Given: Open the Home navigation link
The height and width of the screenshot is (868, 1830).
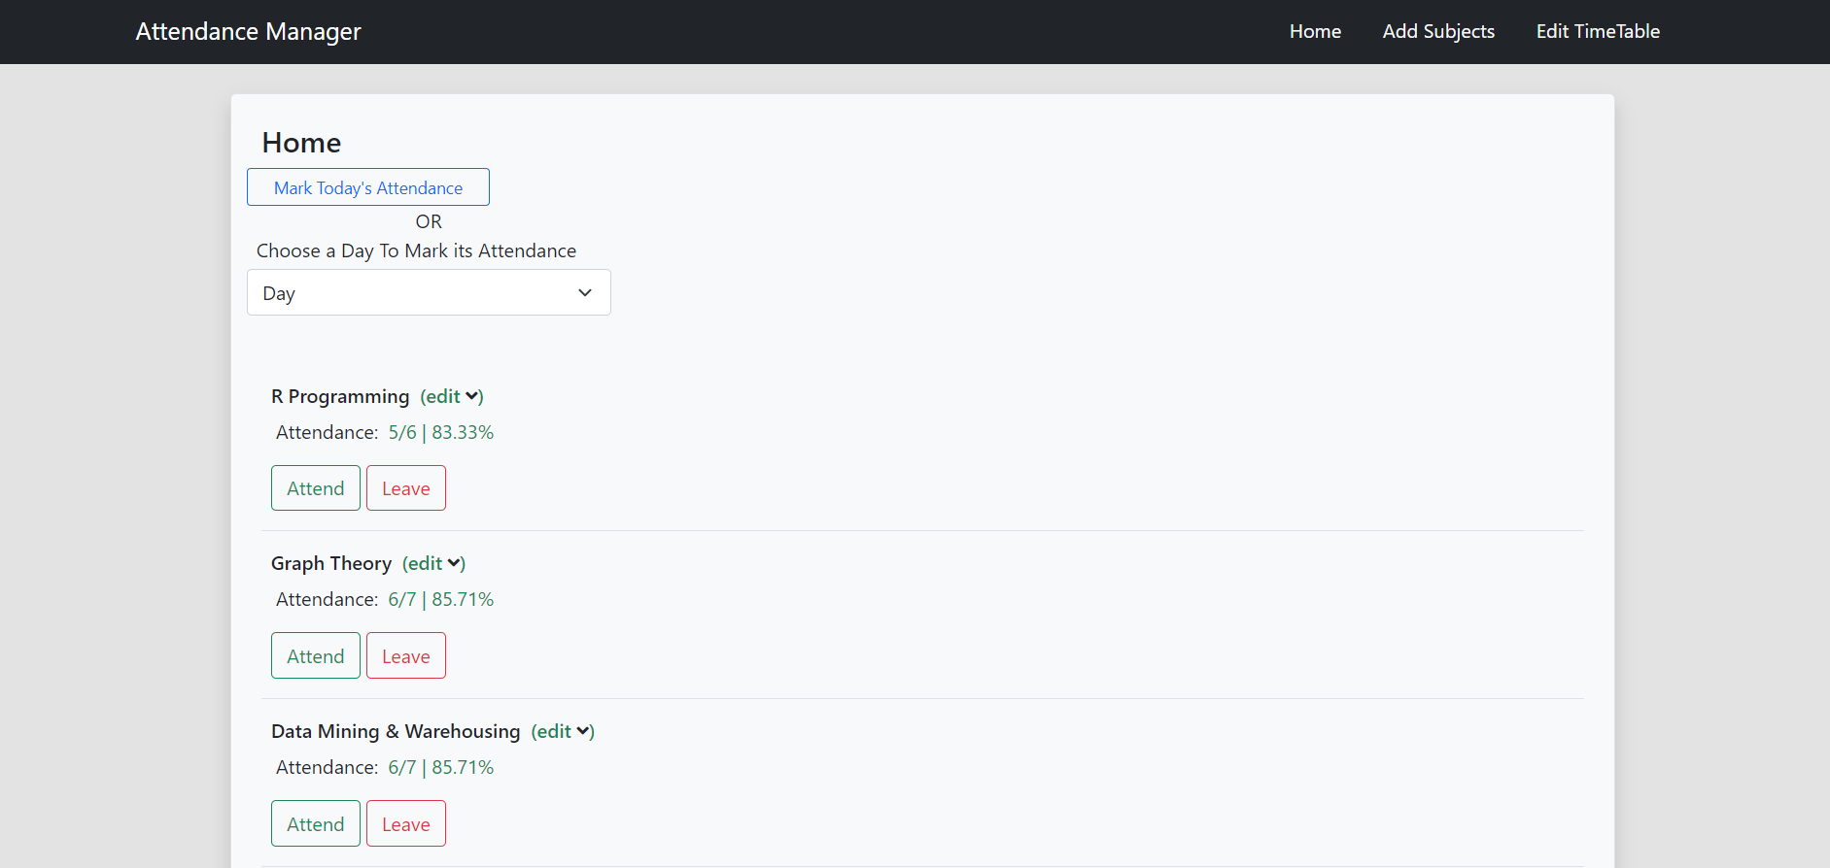Looking at the screenshot, I should (x=1315, y=32).
